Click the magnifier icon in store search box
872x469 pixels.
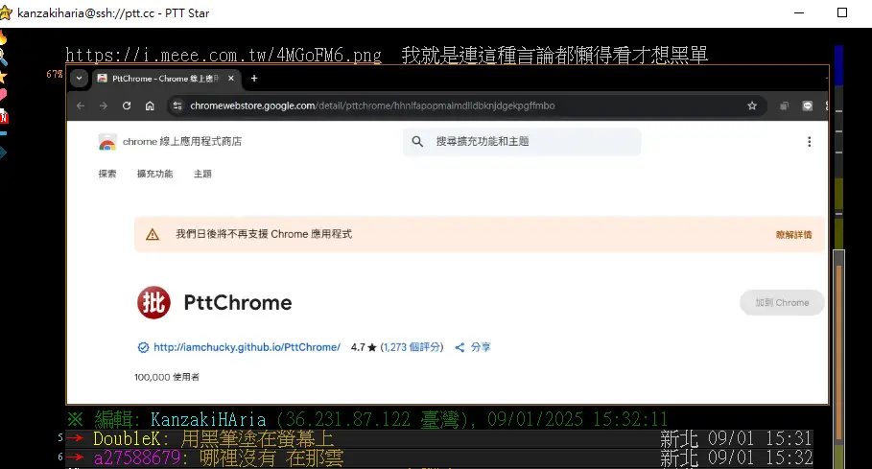(x=417, y=142)
